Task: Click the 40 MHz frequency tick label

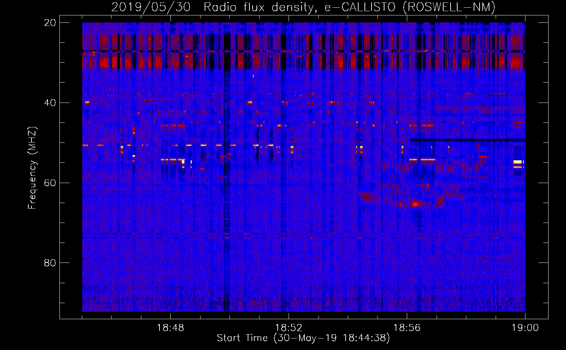Action: point(50,103)
